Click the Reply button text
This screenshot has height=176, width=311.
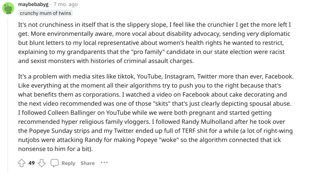68,163
